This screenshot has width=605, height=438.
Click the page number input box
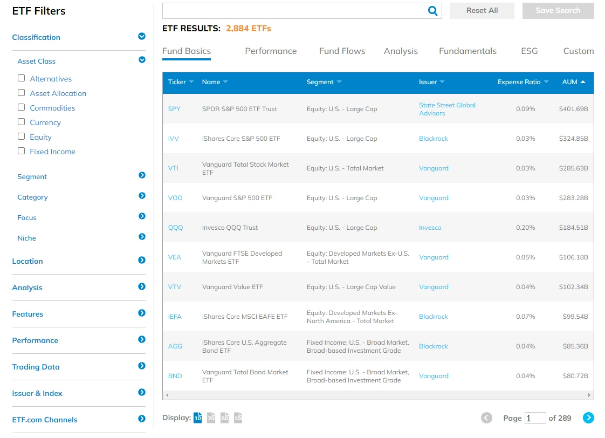tap(535, 418)
